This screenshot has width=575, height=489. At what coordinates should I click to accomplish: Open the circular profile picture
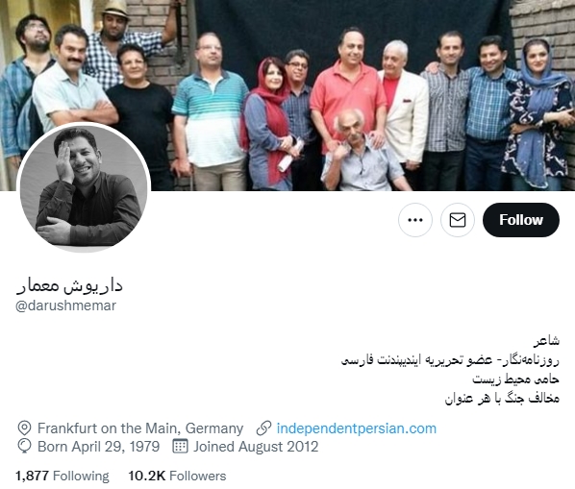[x=84, y=187]
